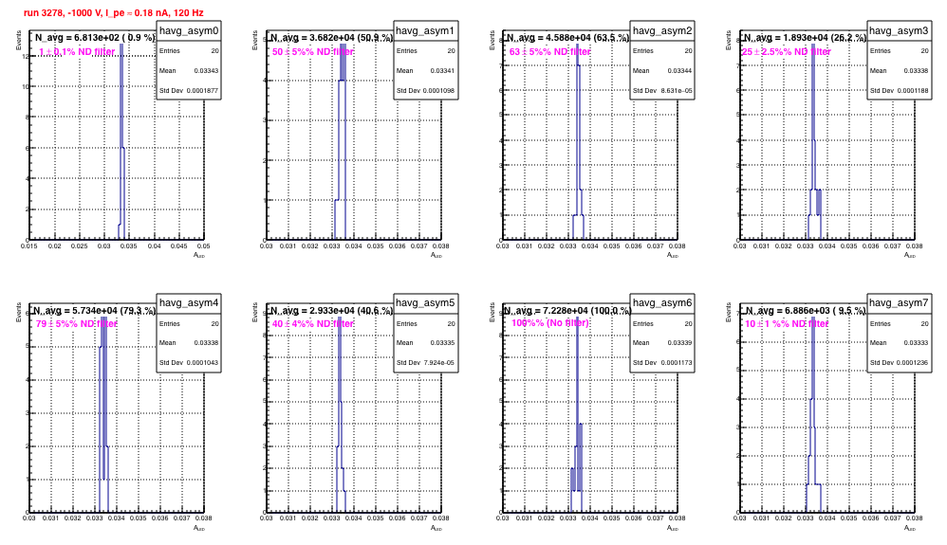Click the Std Dev value 0.0001098

(x=439, y=91)
